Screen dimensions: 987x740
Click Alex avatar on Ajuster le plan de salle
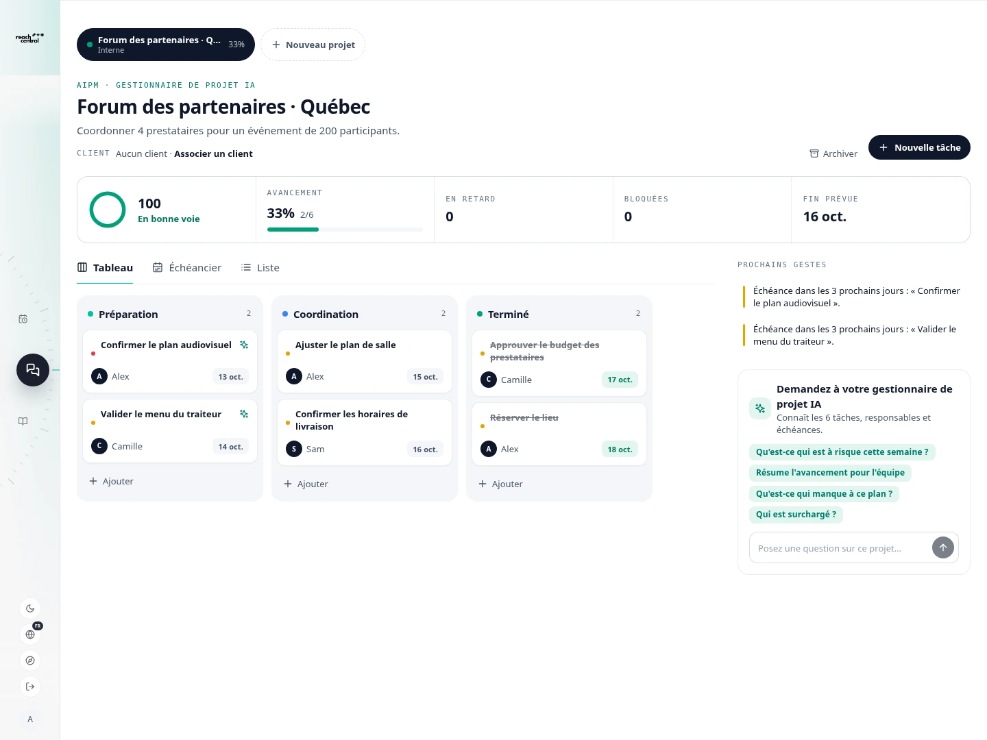[294, 376]
